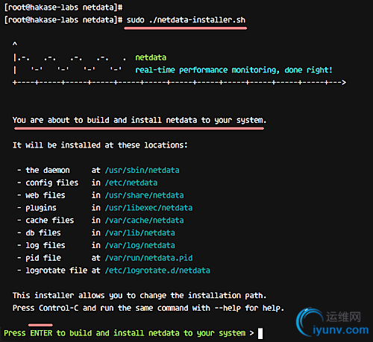Click the path /var/lib/netdata
Viewport: 373px width, 342px height.
[x=140, y=233]
